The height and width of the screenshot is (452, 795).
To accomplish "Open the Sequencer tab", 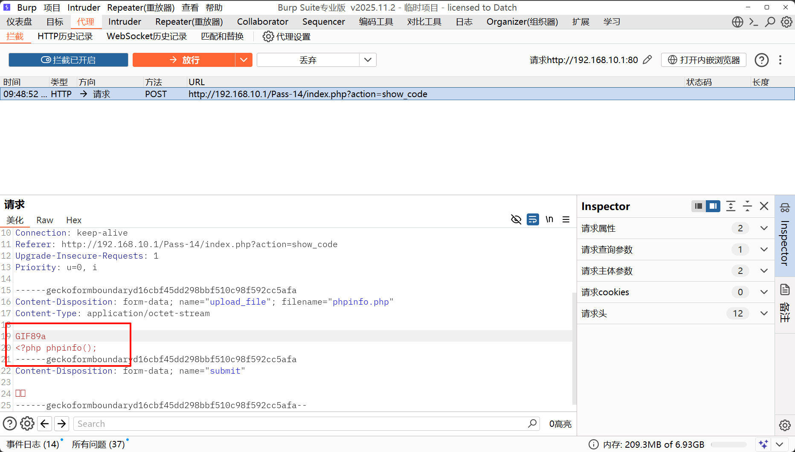I will 324,22.
